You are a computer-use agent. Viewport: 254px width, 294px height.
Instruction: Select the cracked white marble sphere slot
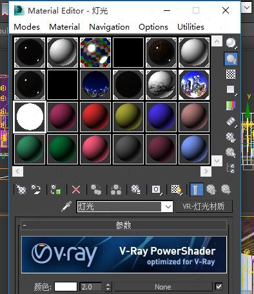tap(161, 84)
